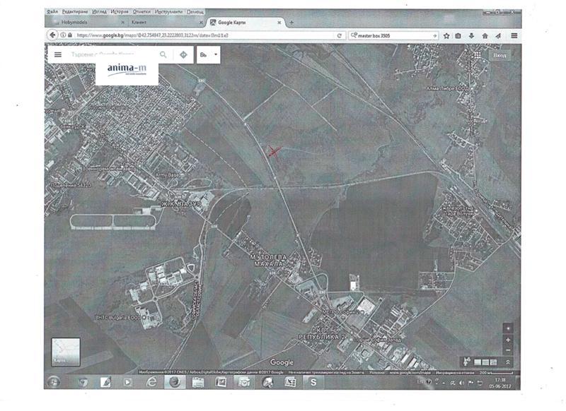This screenshot has height=411, width=566.
Task: Switch to the Клиент tab
Action: click(141, 23)
